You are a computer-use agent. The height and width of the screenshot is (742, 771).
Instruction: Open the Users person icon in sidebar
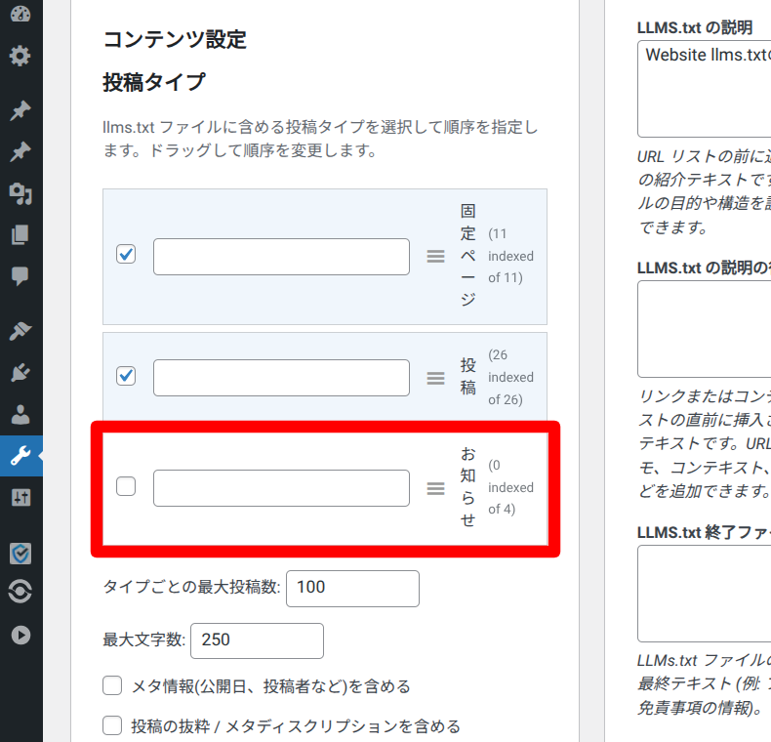click(20, 414)
